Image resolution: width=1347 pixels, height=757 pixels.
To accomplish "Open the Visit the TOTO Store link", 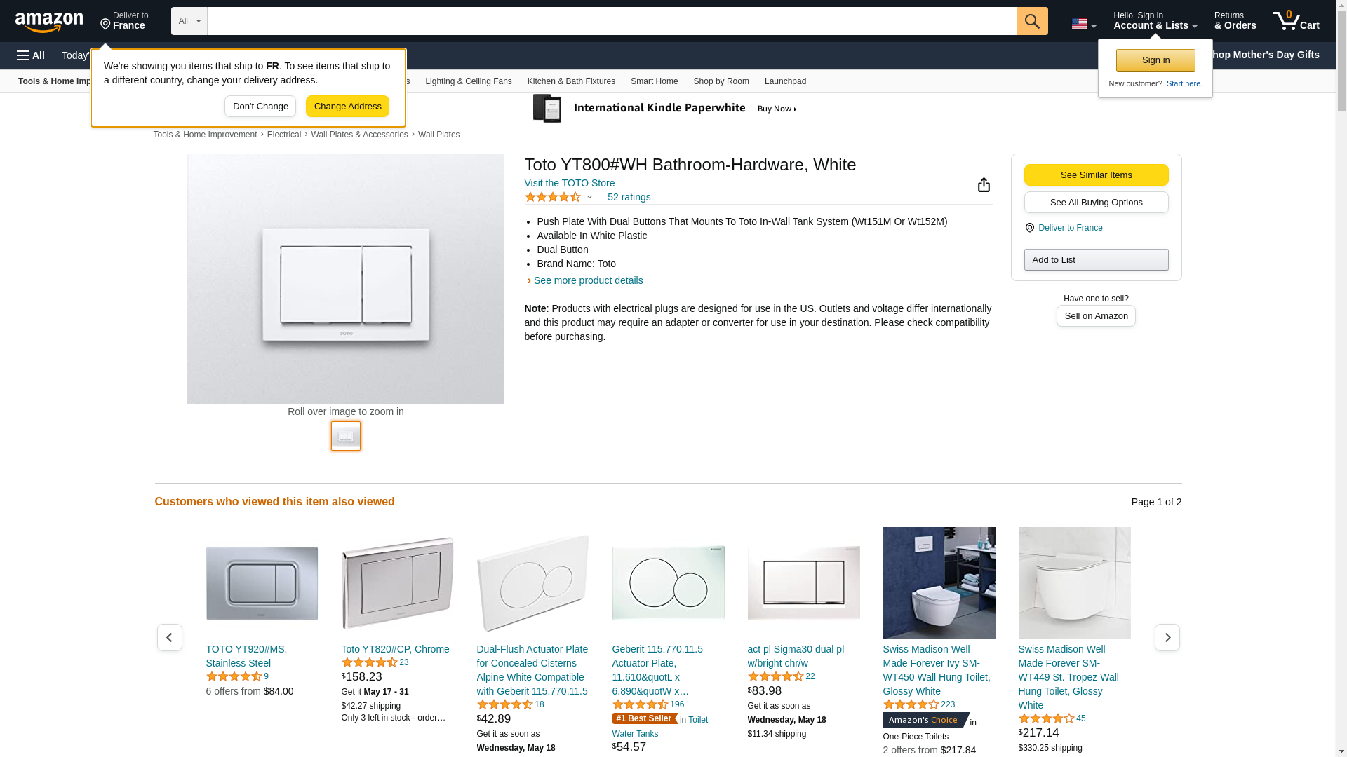I will 569,183.
